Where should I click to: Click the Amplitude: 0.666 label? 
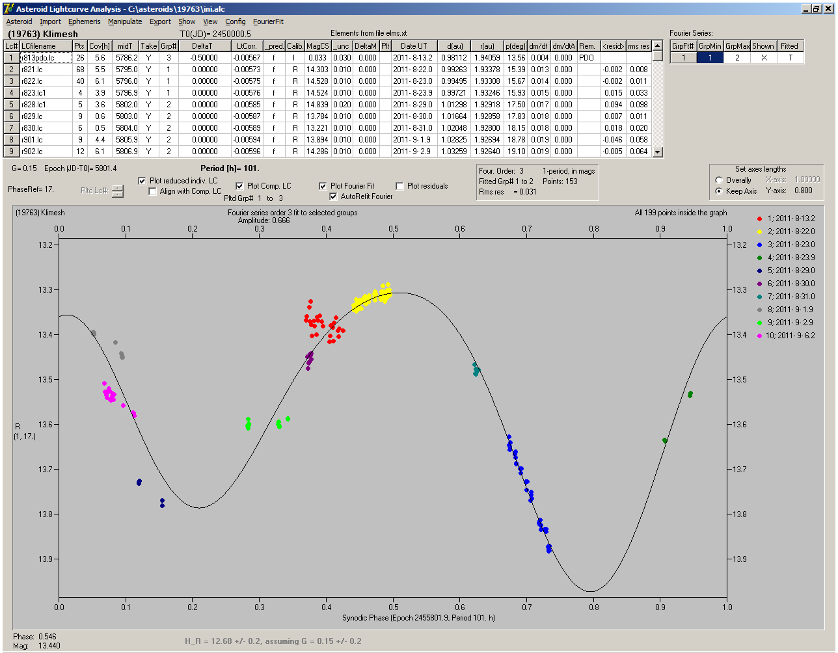[x=264, y=220]
